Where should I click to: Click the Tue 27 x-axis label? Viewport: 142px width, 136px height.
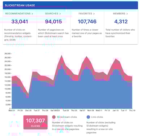click(x=36, y=110)
